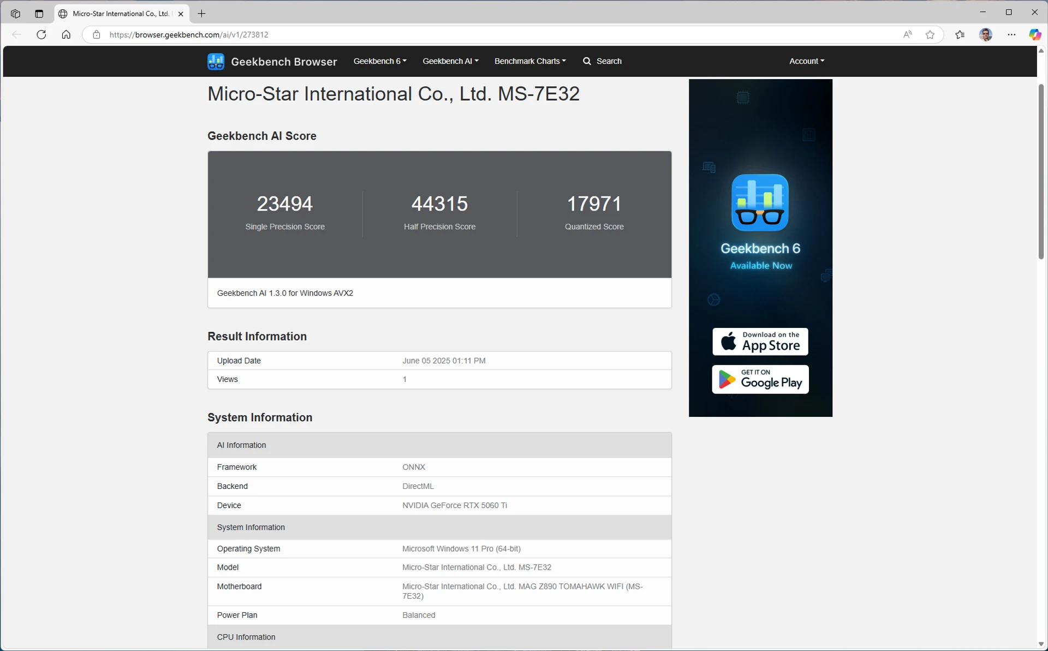Screen dimensions: 1048x651
Task: Minimize the browser window
Action: [x=983, y=12]
